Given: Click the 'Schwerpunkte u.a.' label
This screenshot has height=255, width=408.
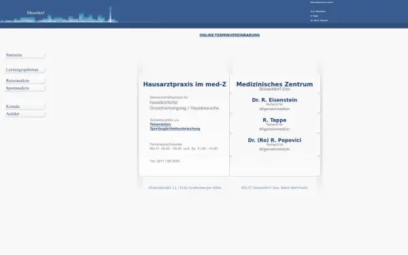Looking at the screenshot, I should [165, 120].
